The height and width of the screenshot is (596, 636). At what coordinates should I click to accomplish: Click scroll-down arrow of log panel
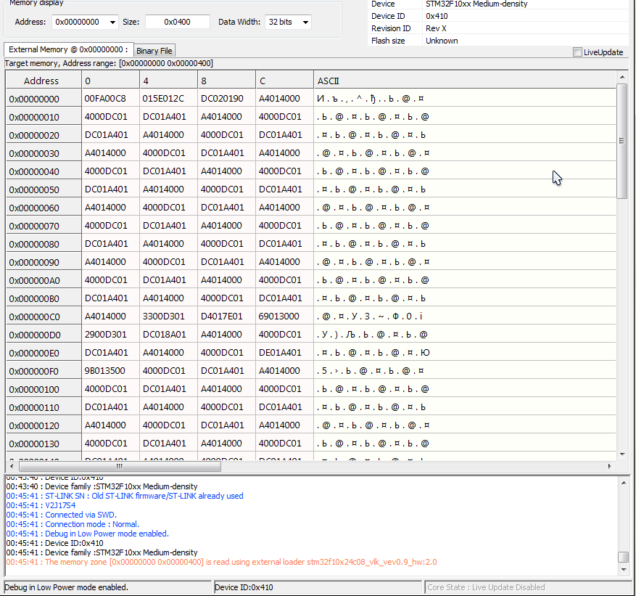pyautogui.click(x=623, y=571)
